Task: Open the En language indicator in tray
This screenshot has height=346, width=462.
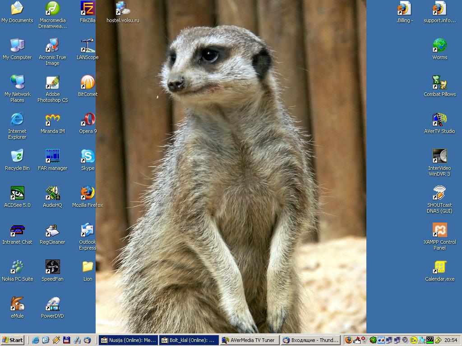Action: [414, 340]
